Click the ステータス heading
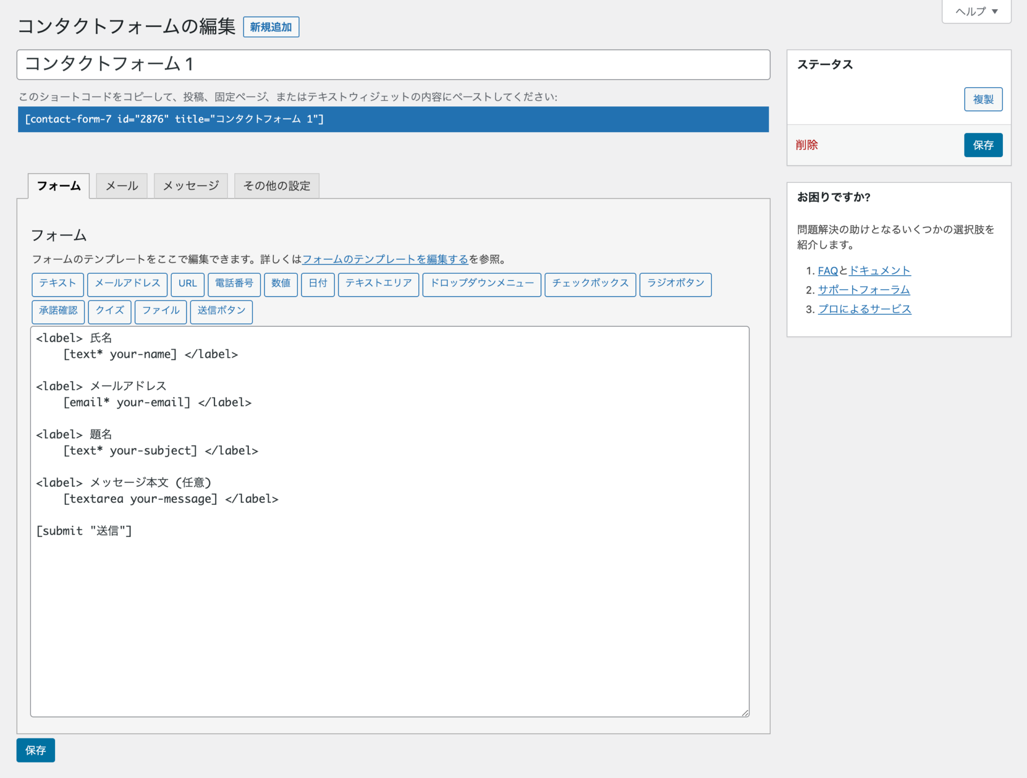 825,65
